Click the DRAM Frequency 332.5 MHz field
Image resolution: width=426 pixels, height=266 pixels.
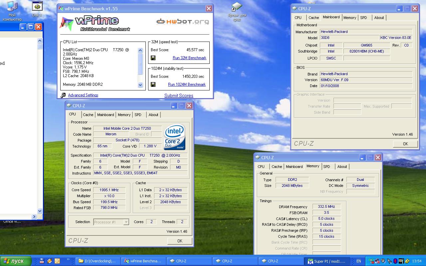click(x=326, y=206)
